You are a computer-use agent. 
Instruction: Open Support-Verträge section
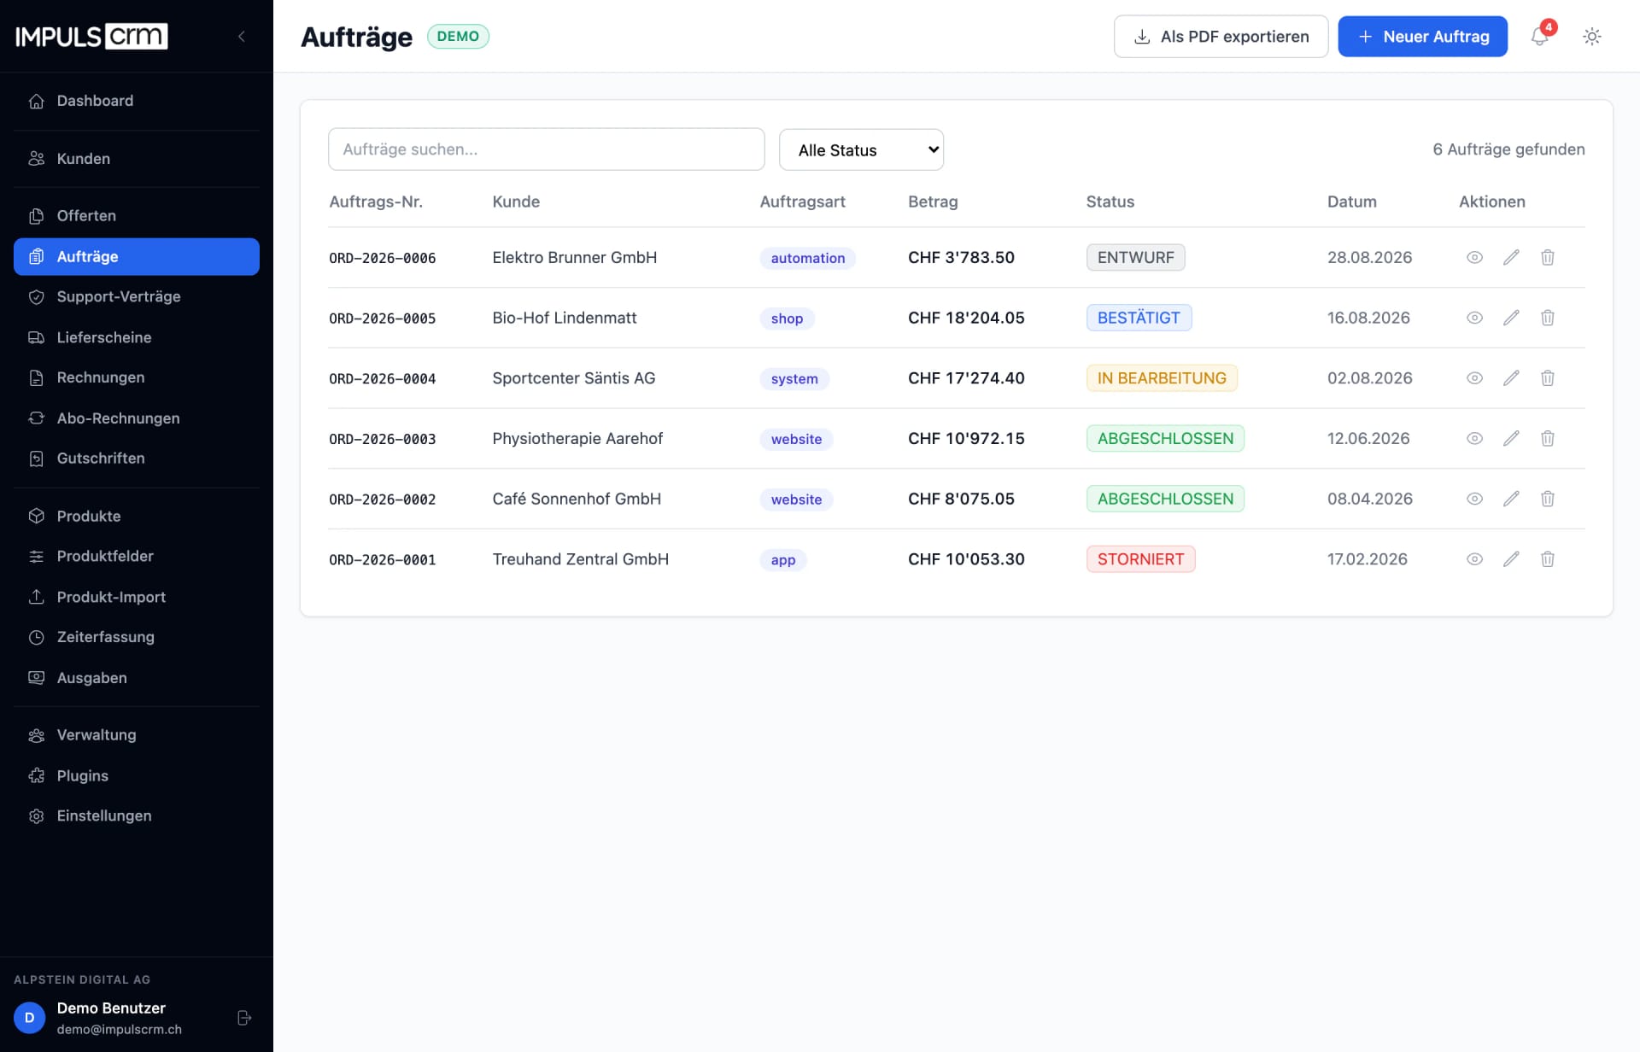pyautogui.click(x=137, y=297)
